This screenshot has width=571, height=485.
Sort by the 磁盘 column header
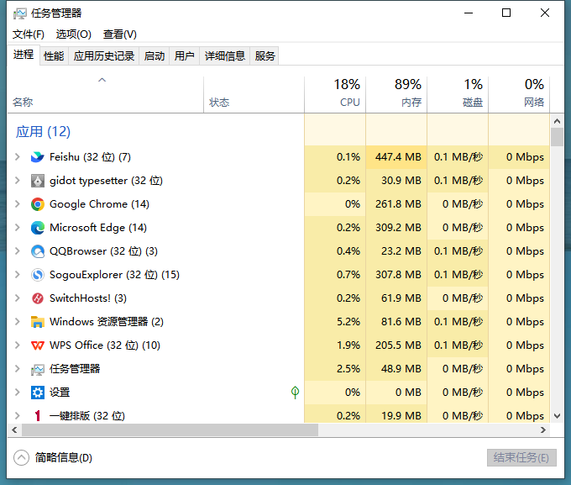(x=458, y=94)
